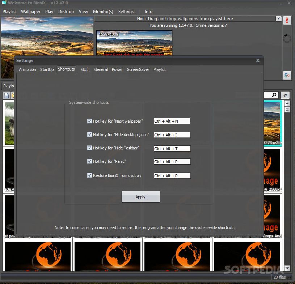295x284 pixels.
Task: Click the version status text "You are running 12.47.0"
Action: [x=171, y=25]
